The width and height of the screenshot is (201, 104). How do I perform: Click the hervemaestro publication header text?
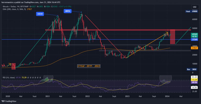[31, 2]
